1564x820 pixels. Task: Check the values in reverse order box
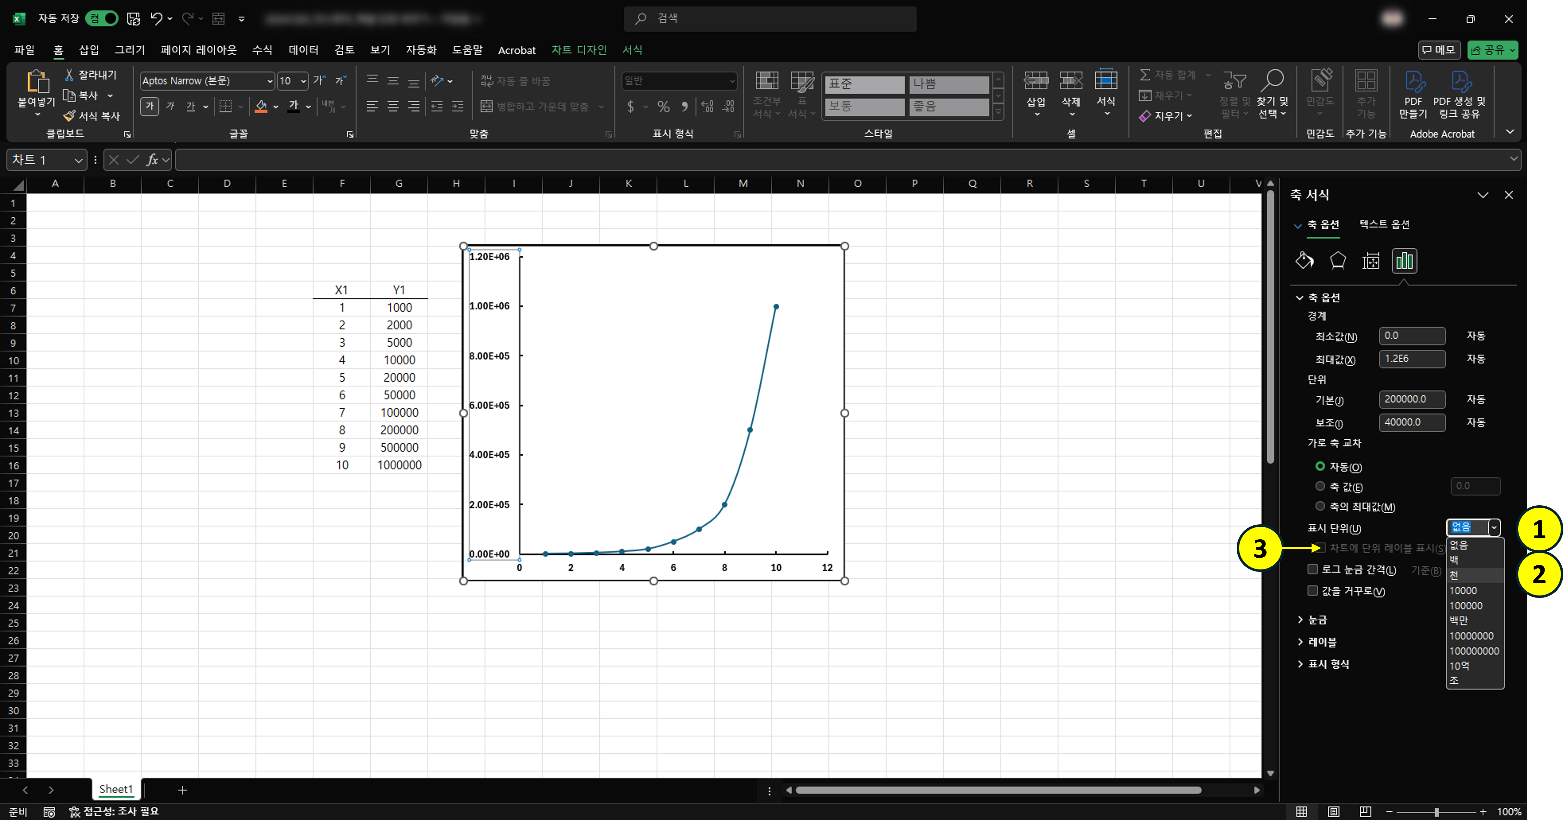(1313, 591)
